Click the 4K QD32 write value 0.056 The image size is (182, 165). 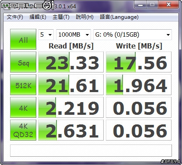(139, 130)
